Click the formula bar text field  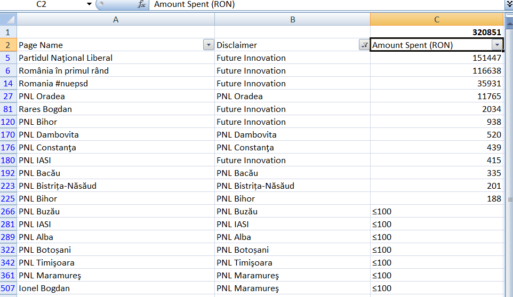click(327, 4)
